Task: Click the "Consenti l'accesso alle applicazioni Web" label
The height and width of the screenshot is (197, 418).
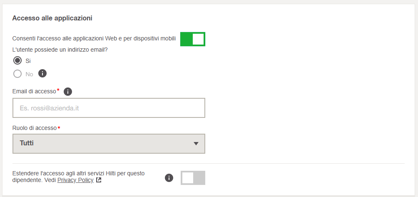Action: point(94,39)
